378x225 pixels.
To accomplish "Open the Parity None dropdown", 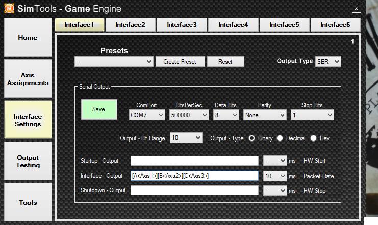I will point(265,115).
